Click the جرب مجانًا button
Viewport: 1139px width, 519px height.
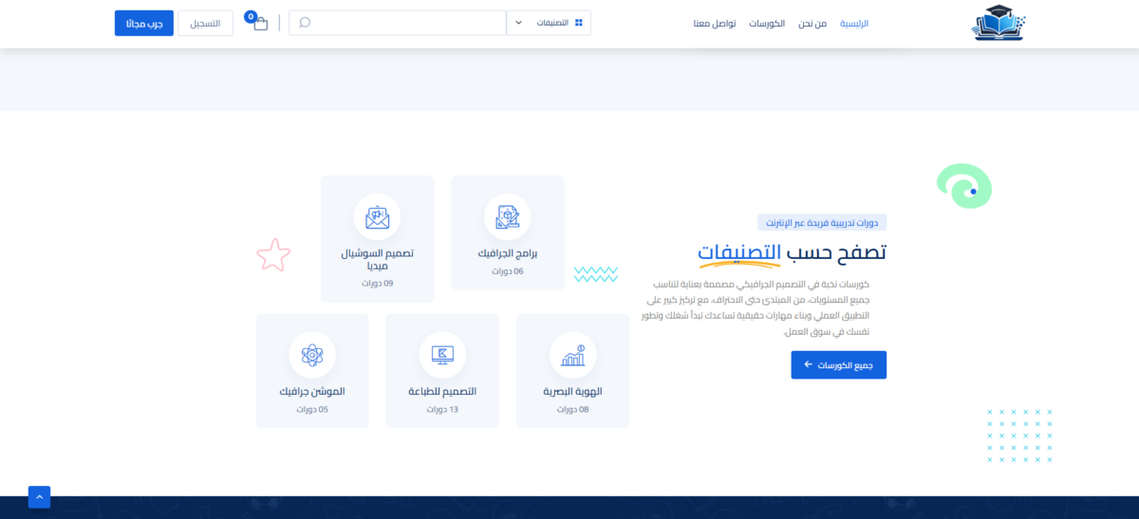click(144, 23)
